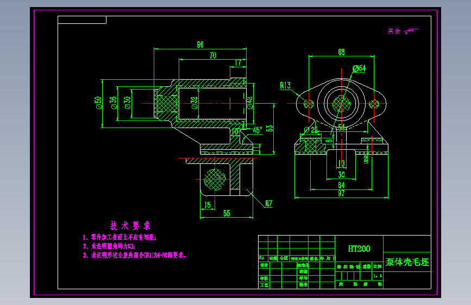
Task: Click the 其余 surface finish note
Action: pyautogui.click(x=394, y=31)
